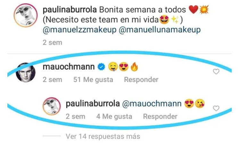Click the red heart emoji in caption
Image resolution: width=239 pixels, height=143 pixels.
click(194, 9)
